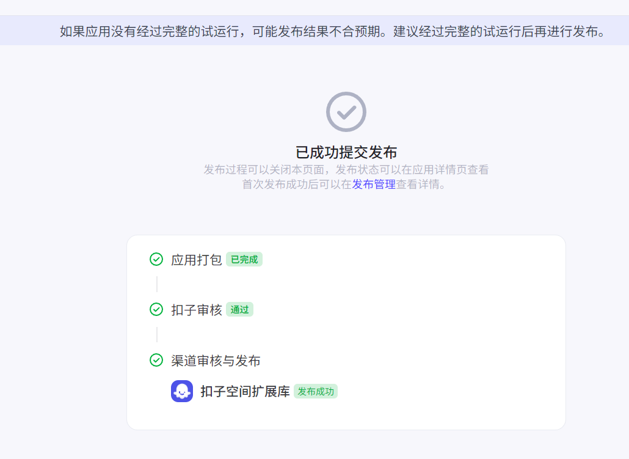Select the 应用打包 step label

[x=197, y=259]
